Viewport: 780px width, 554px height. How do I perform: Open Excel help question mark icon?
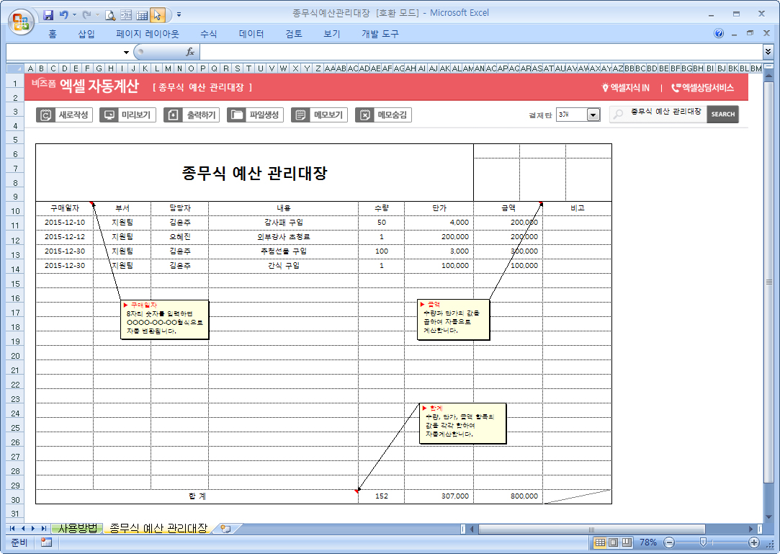[x=718, y=33]
